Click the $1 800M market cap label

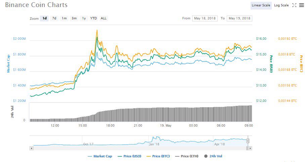19,54
